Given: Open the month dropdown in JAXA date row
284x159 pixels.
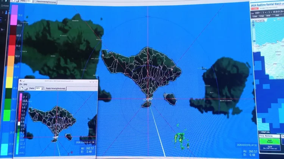Looking at the screenshot, I should click(264, 12).
